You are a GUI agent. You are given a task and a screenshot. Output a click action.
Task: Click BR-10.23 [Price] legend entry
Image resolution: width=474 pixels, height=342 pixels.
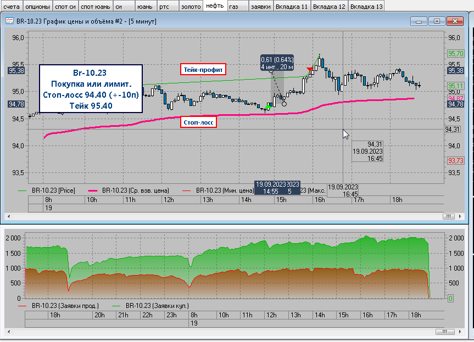pyautogui.click(x=47, y=190)
